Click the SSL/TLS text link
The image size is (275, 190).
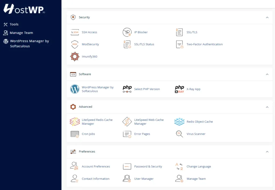(x=192, y=32)
